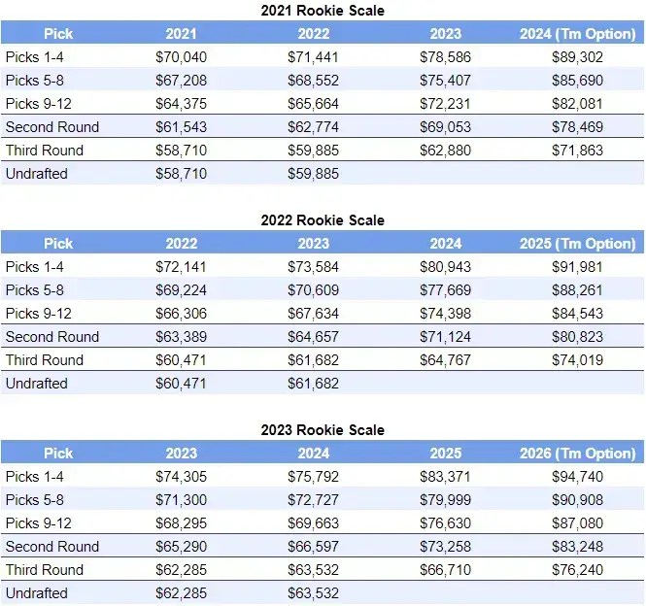This screenshot has width=646, height=606.
Task: Select the $70,040 cell
Action: pos(181,57)
